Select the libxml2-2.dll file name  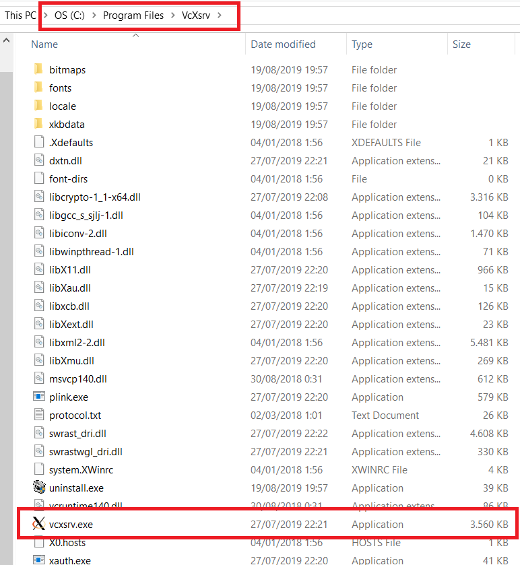[77, 342]
